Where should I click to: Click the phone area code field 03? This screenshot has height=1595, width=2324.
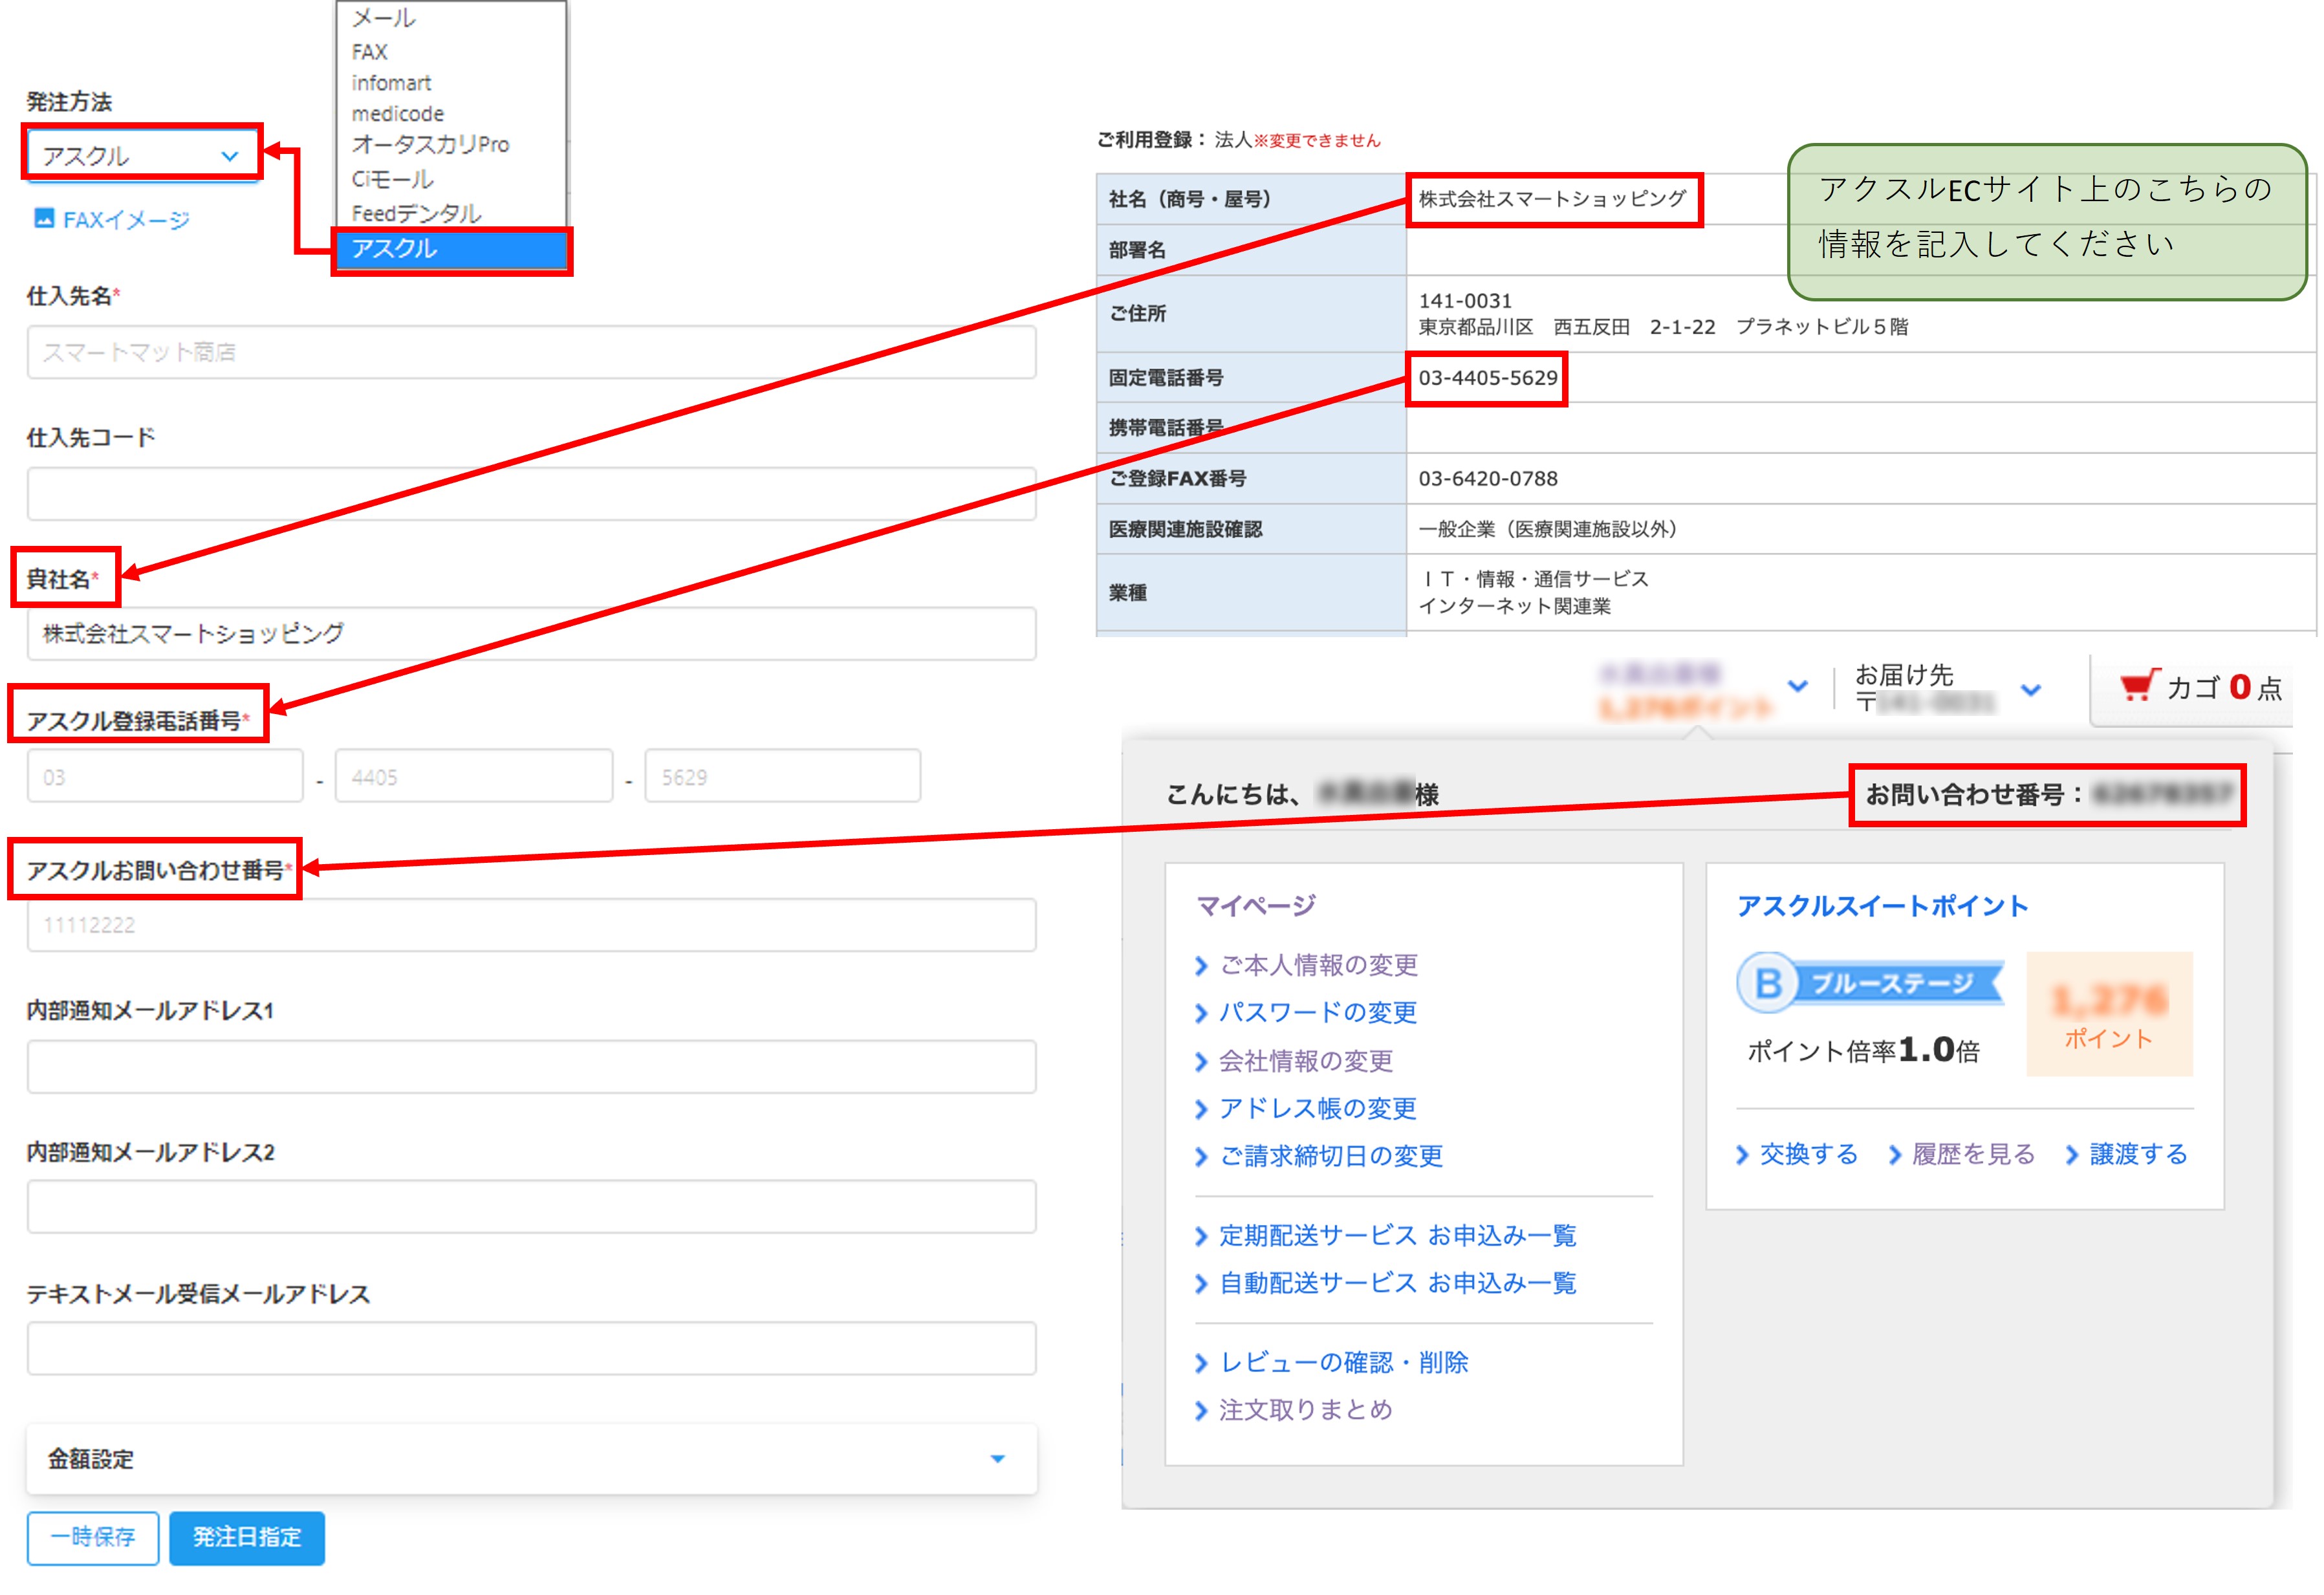165,776
